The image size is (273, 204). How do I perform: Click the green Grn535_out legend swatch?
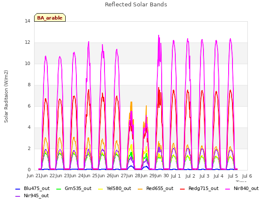pyautogui.click(x=59, y=189)
